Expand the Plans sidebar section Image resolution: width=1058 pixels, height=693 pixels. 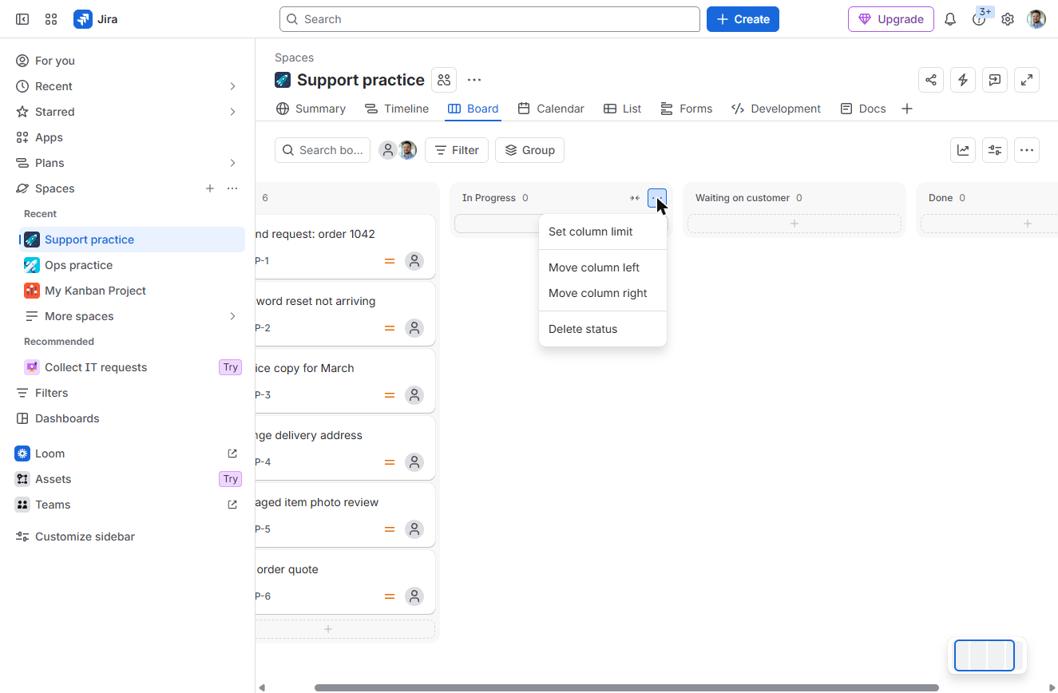(232, 163)
